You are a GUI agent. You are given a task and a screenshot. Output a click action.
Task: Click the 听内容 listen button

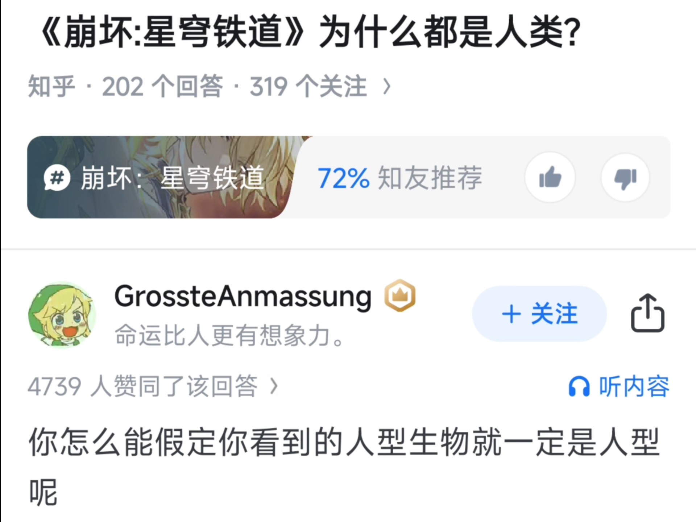coord(619,386)
